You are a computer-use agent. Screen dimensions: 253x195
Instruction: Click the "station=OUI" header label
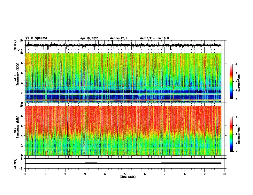(x=118, y=38)
